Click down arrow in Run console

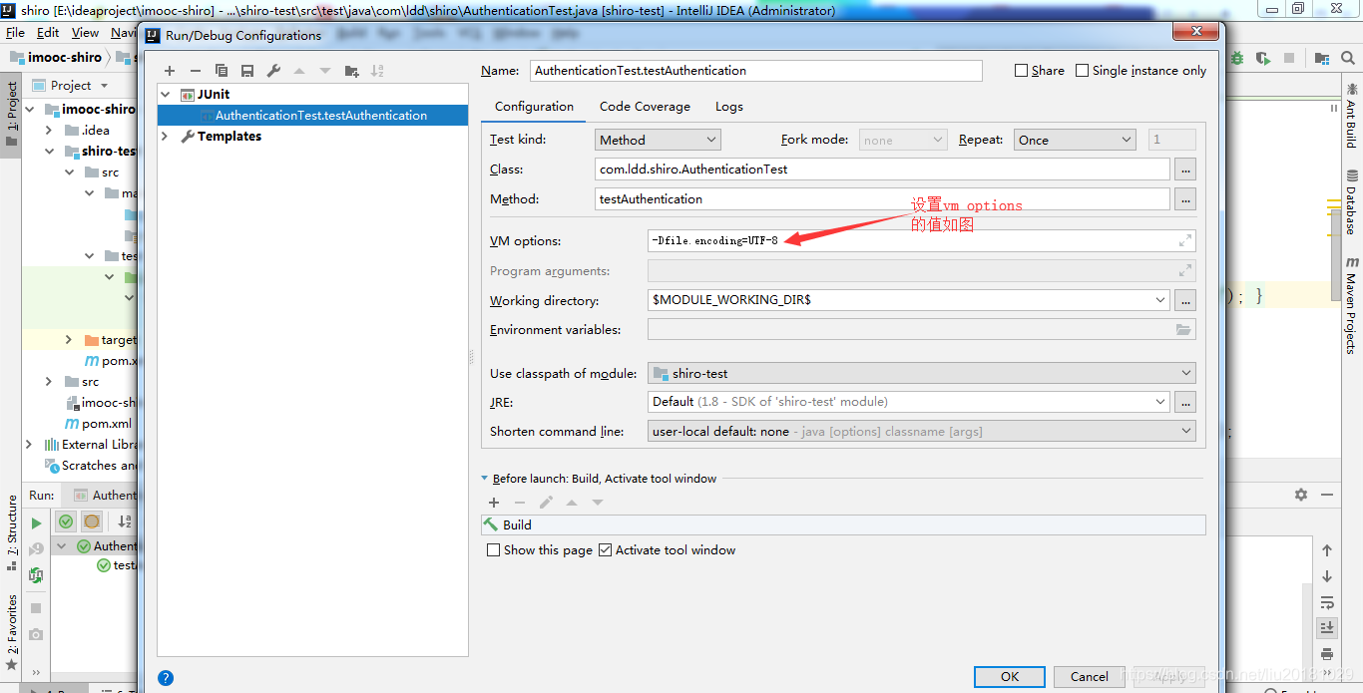pyautogui.click(x=1327, y=576)
